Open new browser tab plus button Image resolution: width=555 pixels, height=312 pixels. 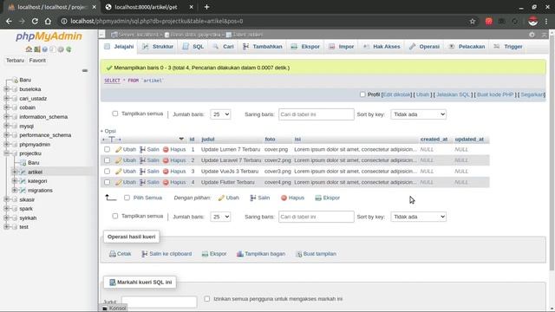click(206, 7)
